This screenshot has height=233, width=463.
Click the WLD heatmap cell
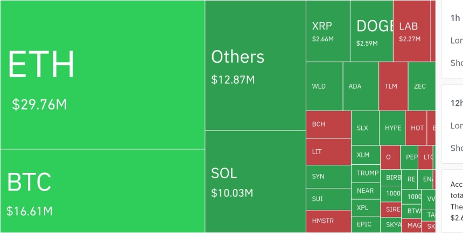pos(325,86)
